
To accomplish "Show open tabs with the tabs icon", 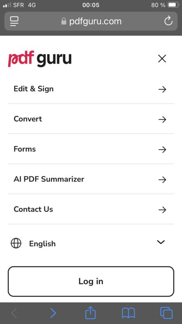I will [x=166, y=313].
